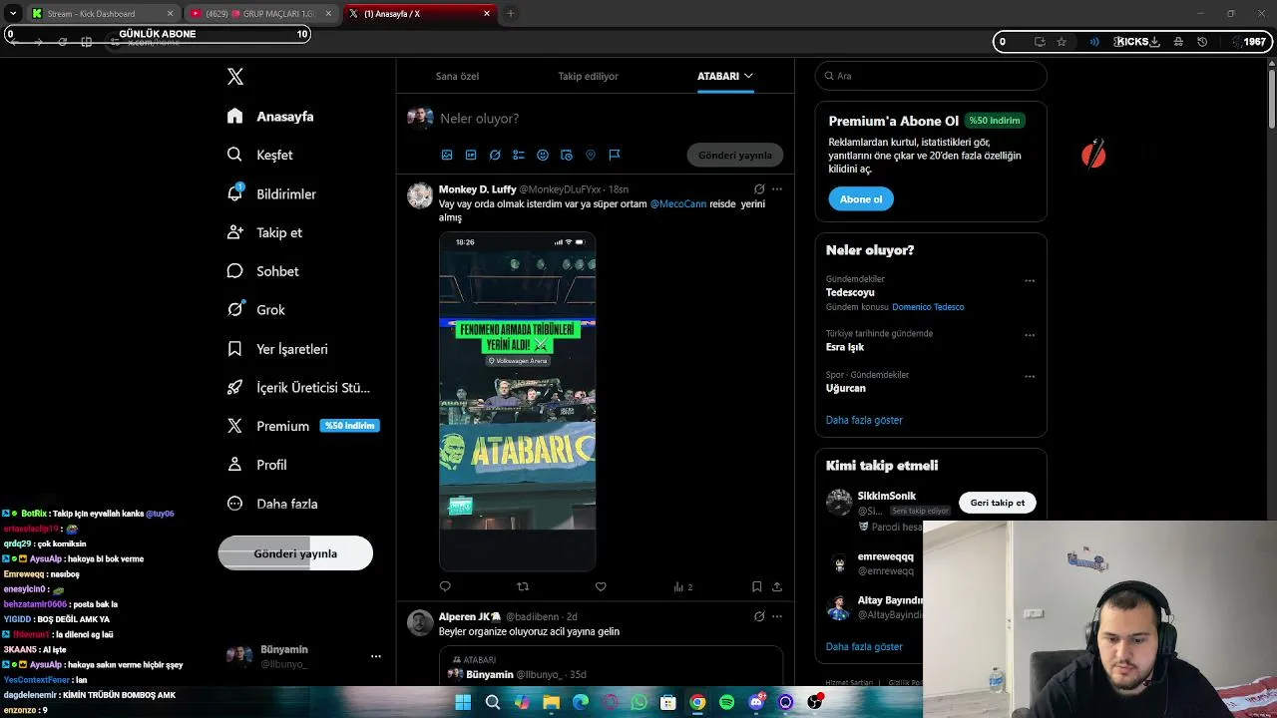Open Domenico Tedesco trend topic link
Image resolution: width=1277 pixels, height=718 pixels.
(928, 307)
